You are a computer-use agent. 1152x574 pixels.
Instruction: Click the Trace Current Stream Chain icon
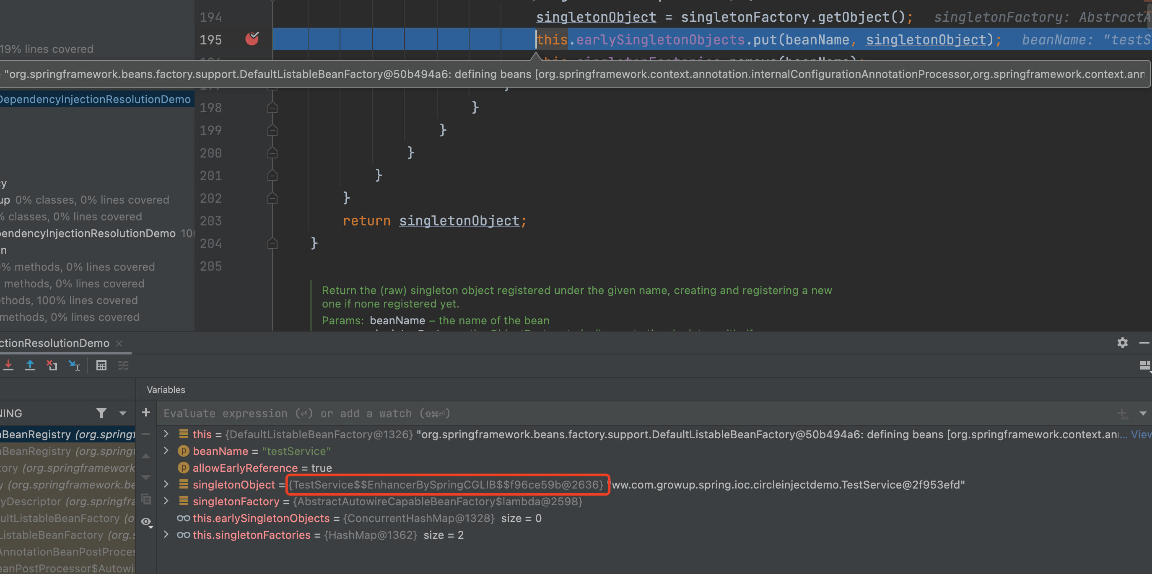(x=123, y=365)
